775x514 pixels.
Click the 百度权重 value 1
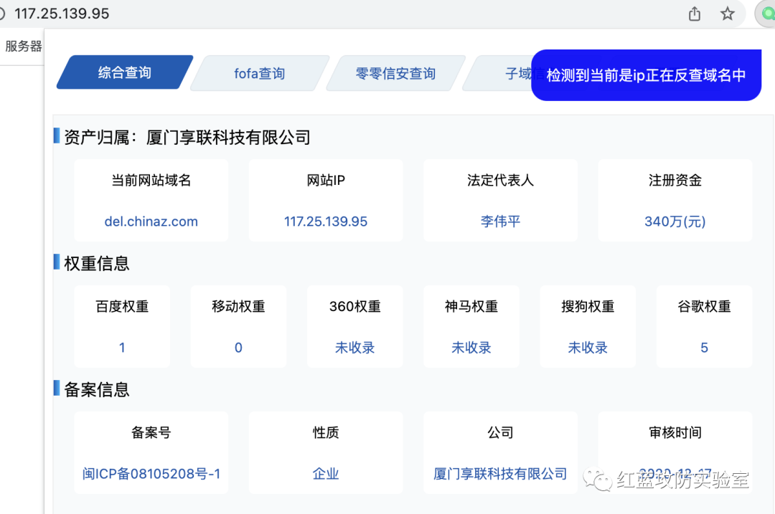(122, 348)
